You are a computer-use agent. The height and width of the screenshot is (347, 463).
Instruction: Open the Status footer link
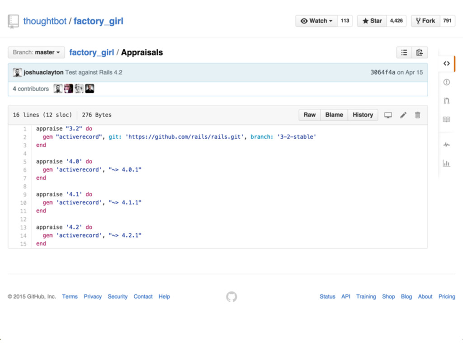327,296
